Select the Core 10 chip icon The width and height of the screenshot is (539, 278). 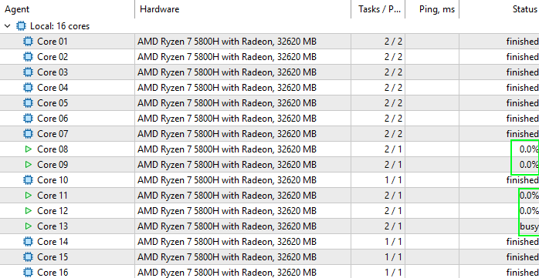pyautogui.click(x=29, y=180)
